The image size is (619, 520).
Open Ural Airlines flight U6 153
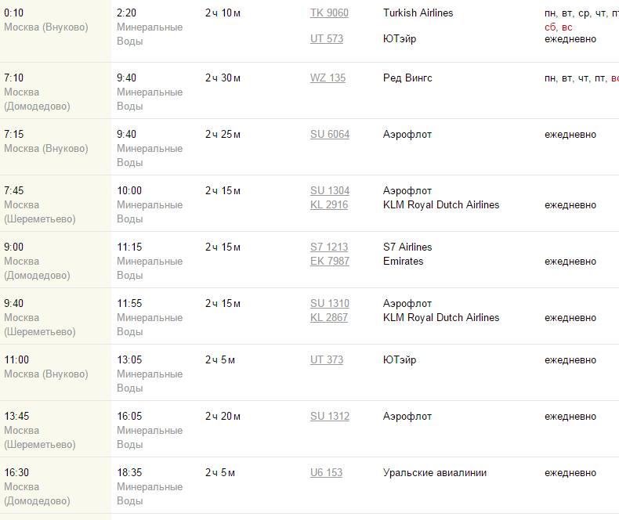point(326,472)
